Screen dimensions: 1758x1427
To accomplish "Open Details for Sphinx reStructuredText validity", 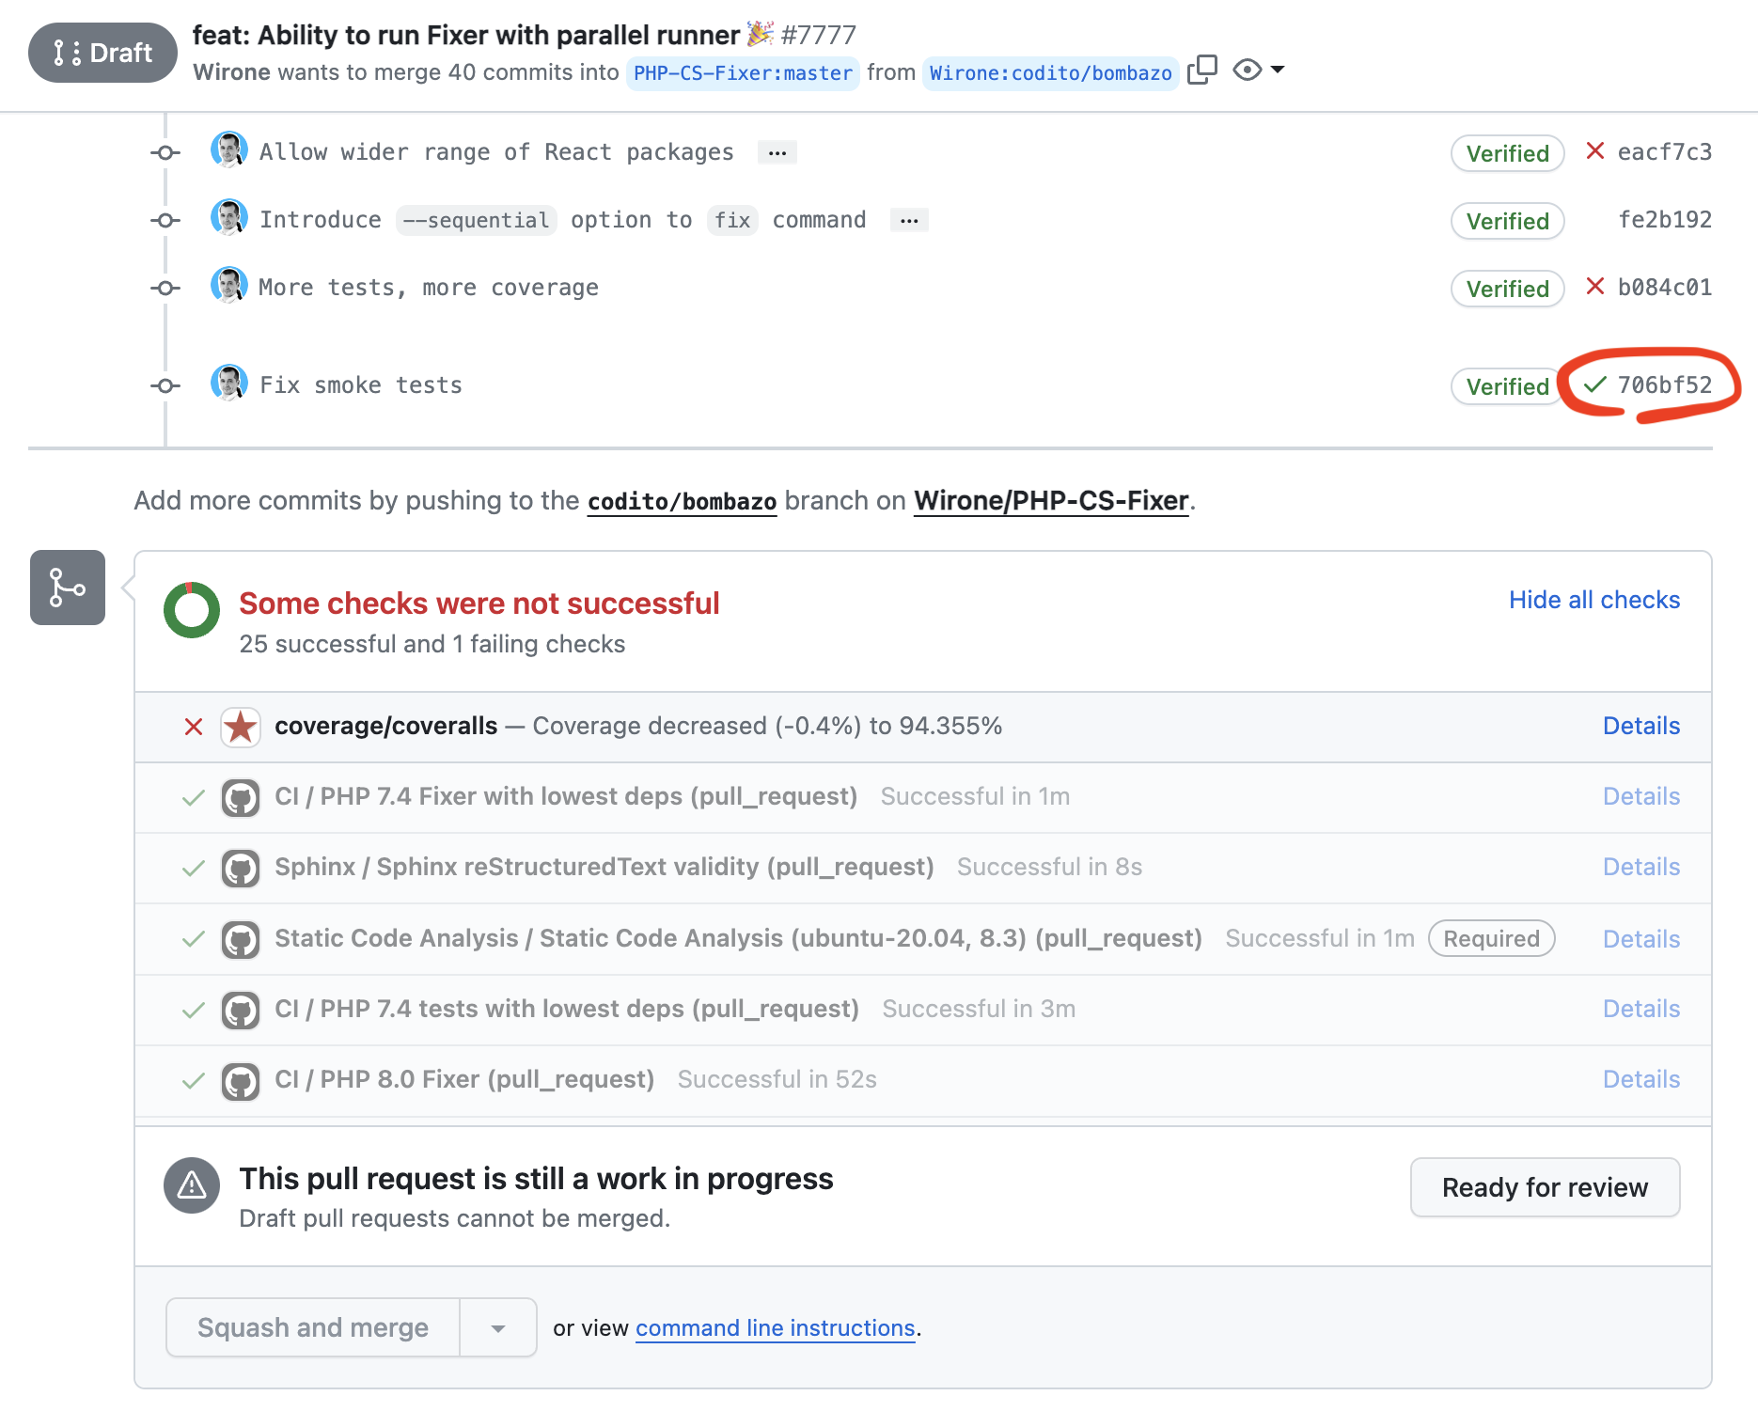I will tap(1641, 867).
